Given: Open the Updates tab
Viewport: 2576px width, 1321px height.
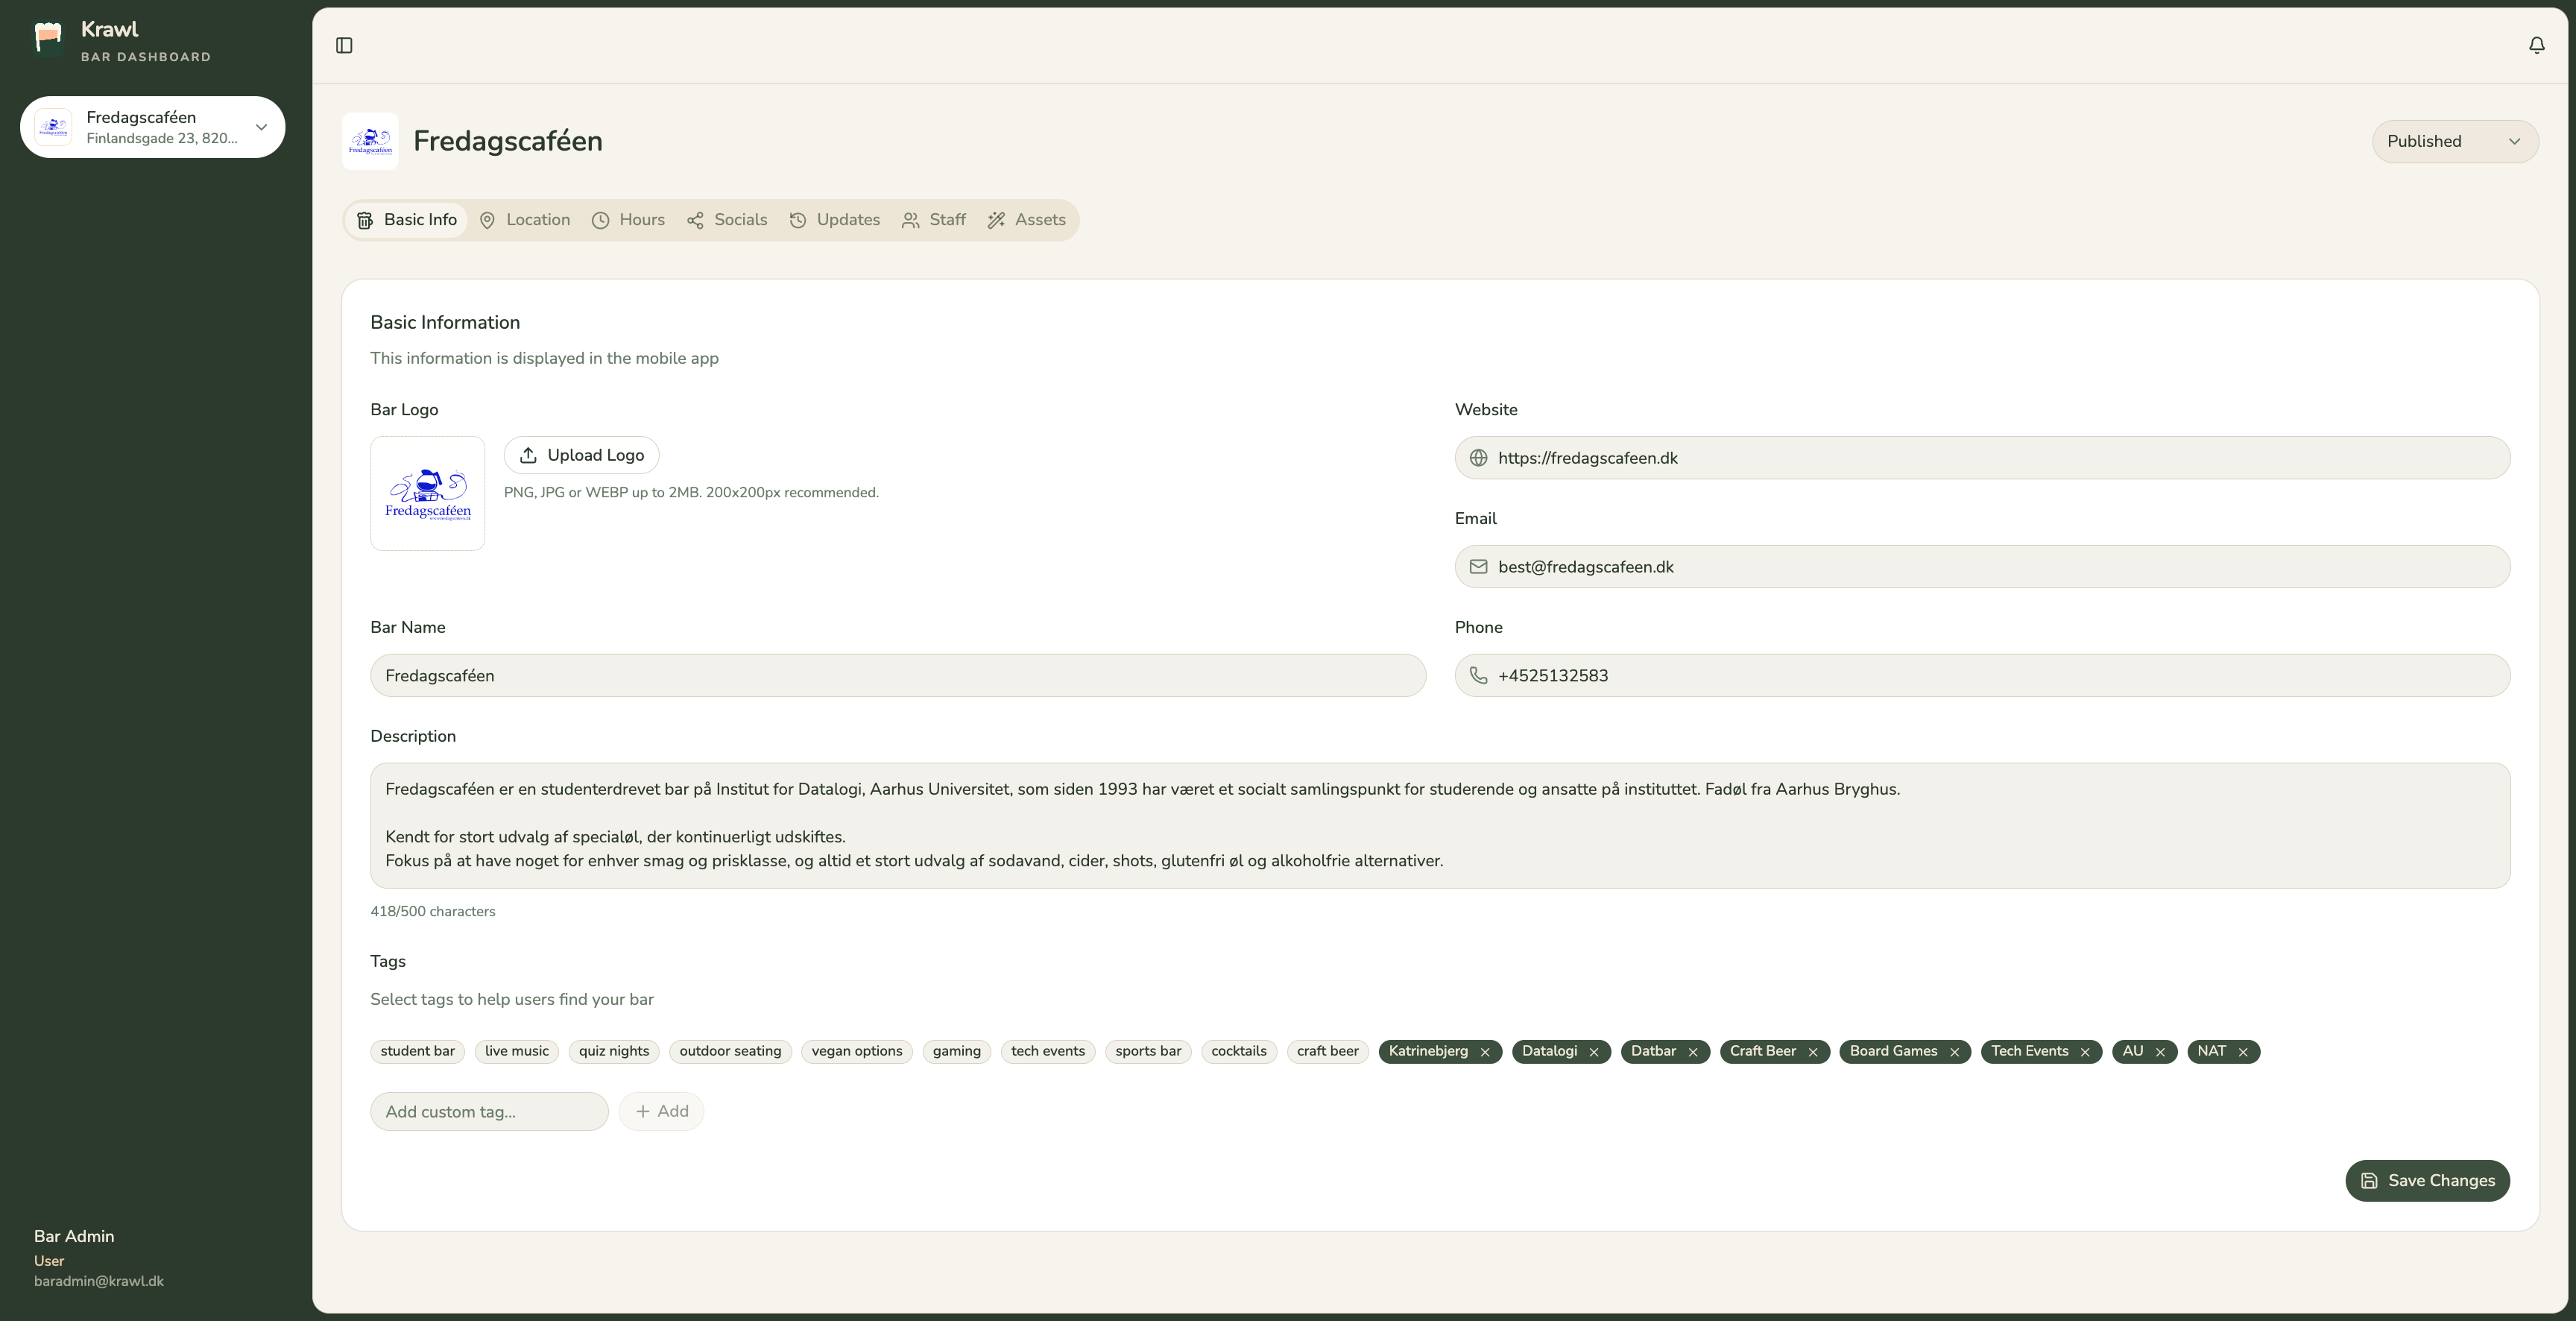Looking at the screenshot, I should click(x=835, y=220).
